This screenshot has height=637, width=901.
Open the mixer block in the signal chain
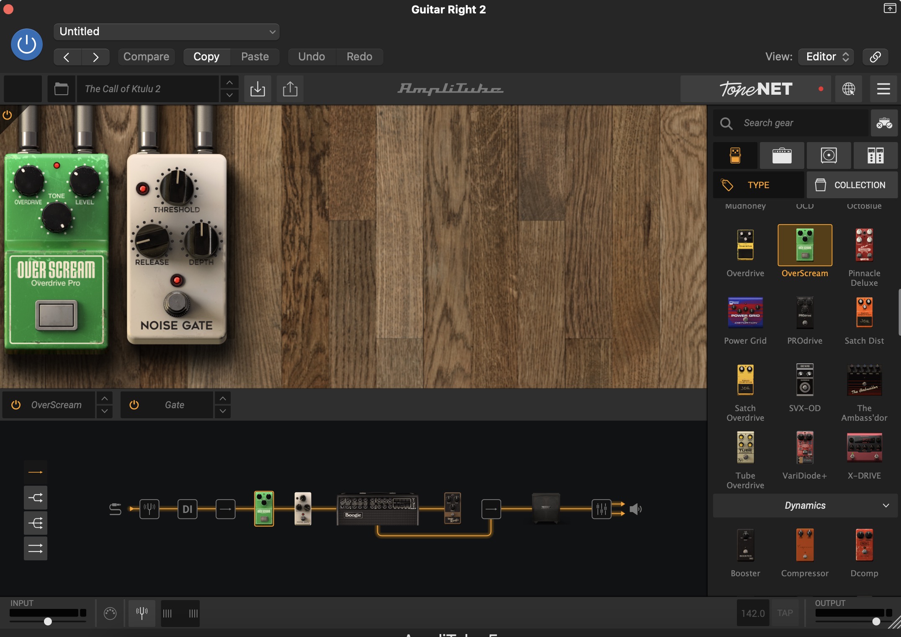602,509
